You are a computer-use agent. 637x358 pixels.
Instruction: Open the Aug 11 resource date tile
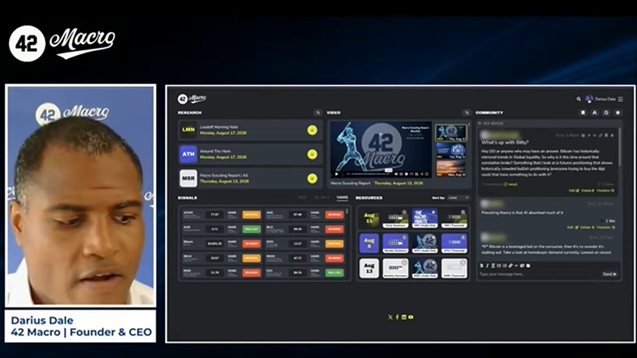tap(369, 217)
